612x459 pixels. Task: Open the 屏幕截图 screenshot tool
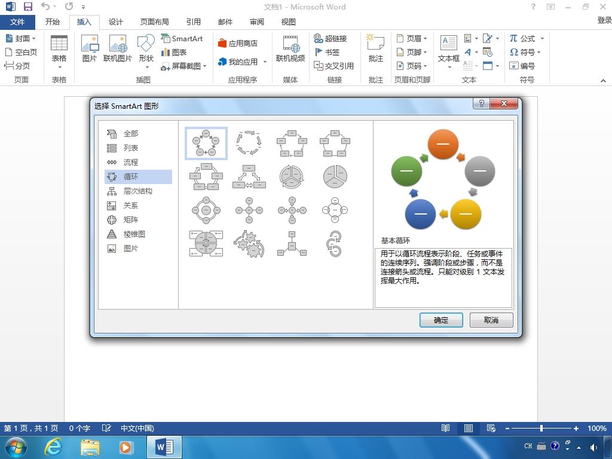[183, 66]
